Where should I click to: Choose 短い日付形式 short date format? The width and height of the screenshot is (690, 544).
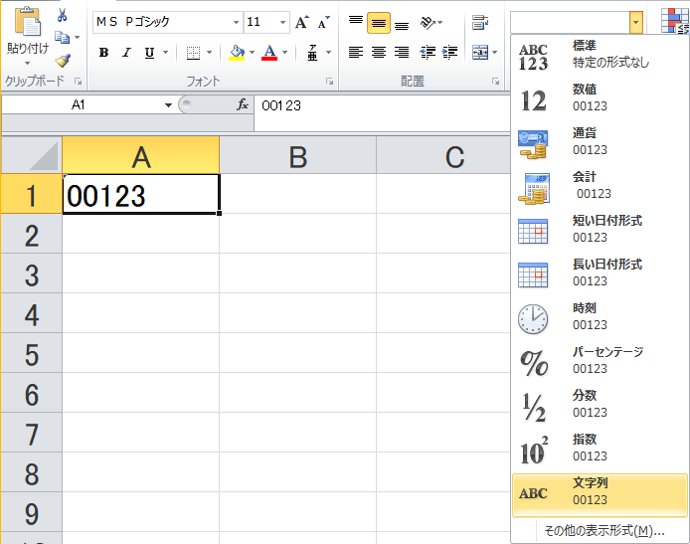click(600, 230)
